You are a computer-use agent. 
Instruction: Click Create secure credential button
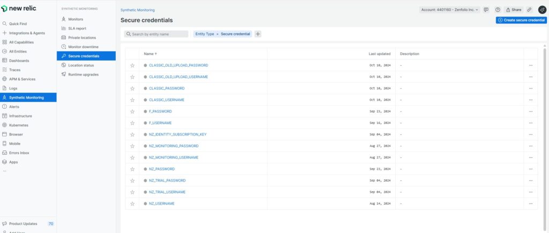click(521, 20)
